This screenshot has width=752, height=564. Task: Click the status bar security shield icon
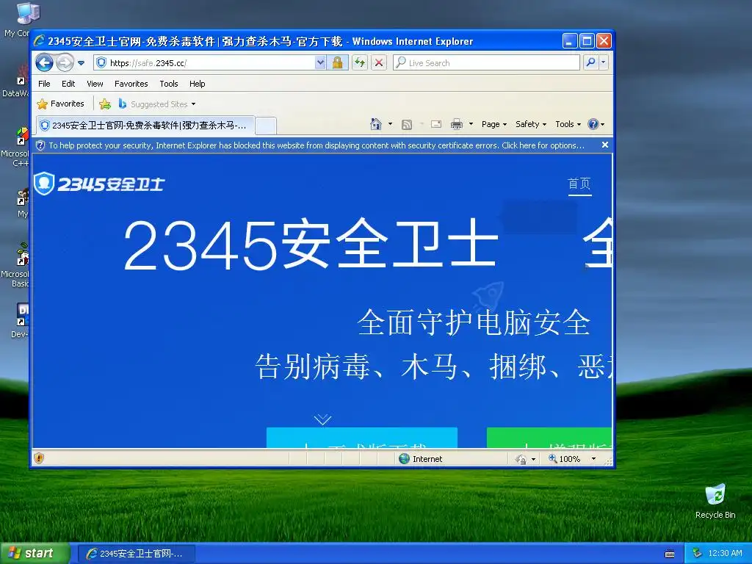tap(39, 458)
